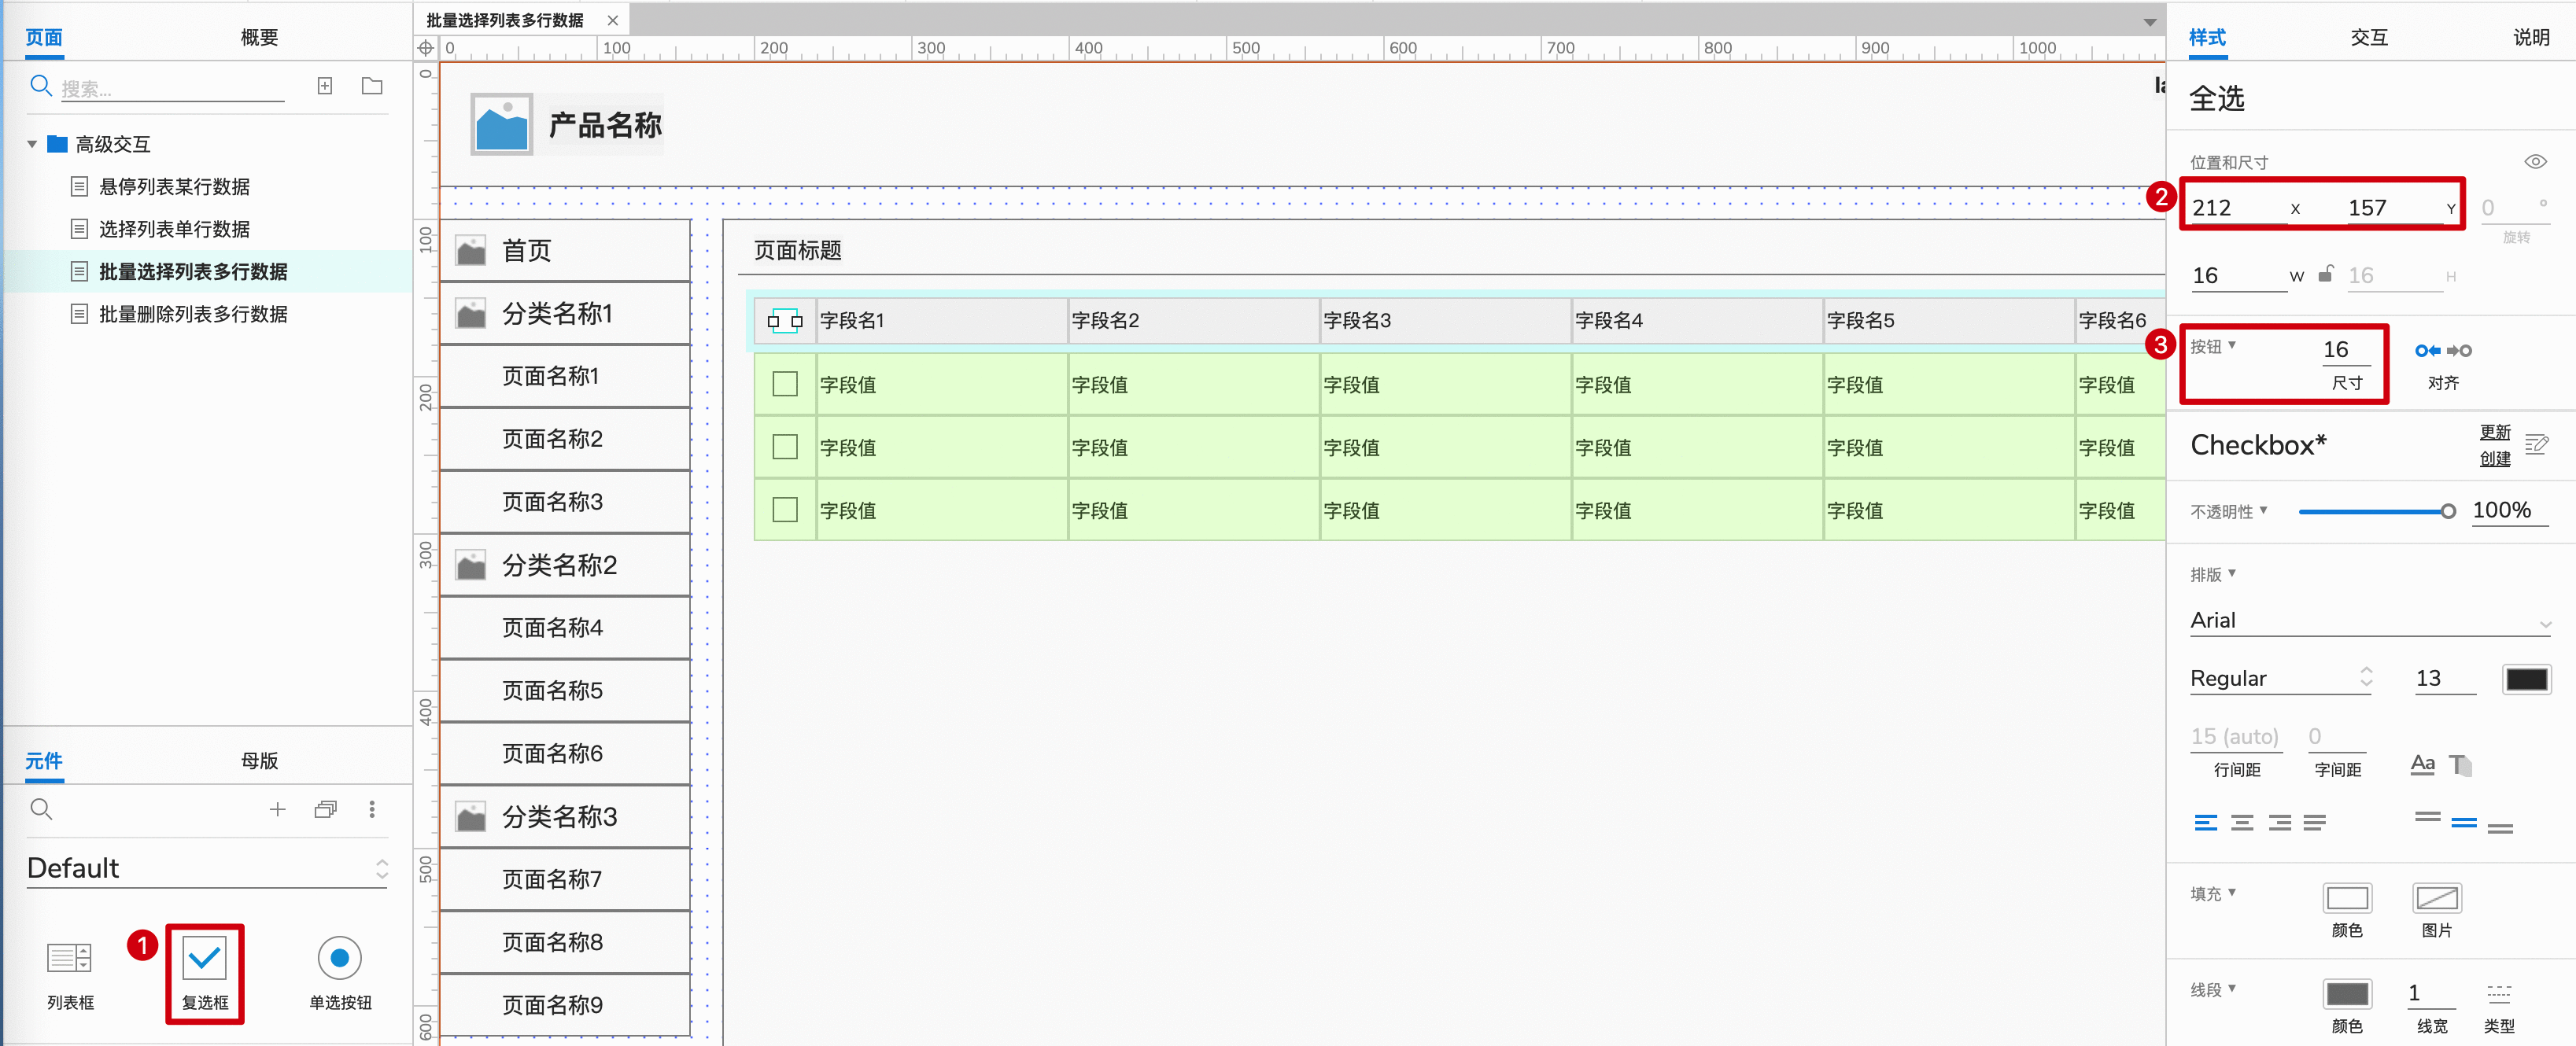This screenshot has width=2576, height=1046.
Task: Align text right
Action: [x=2280, y=823]
